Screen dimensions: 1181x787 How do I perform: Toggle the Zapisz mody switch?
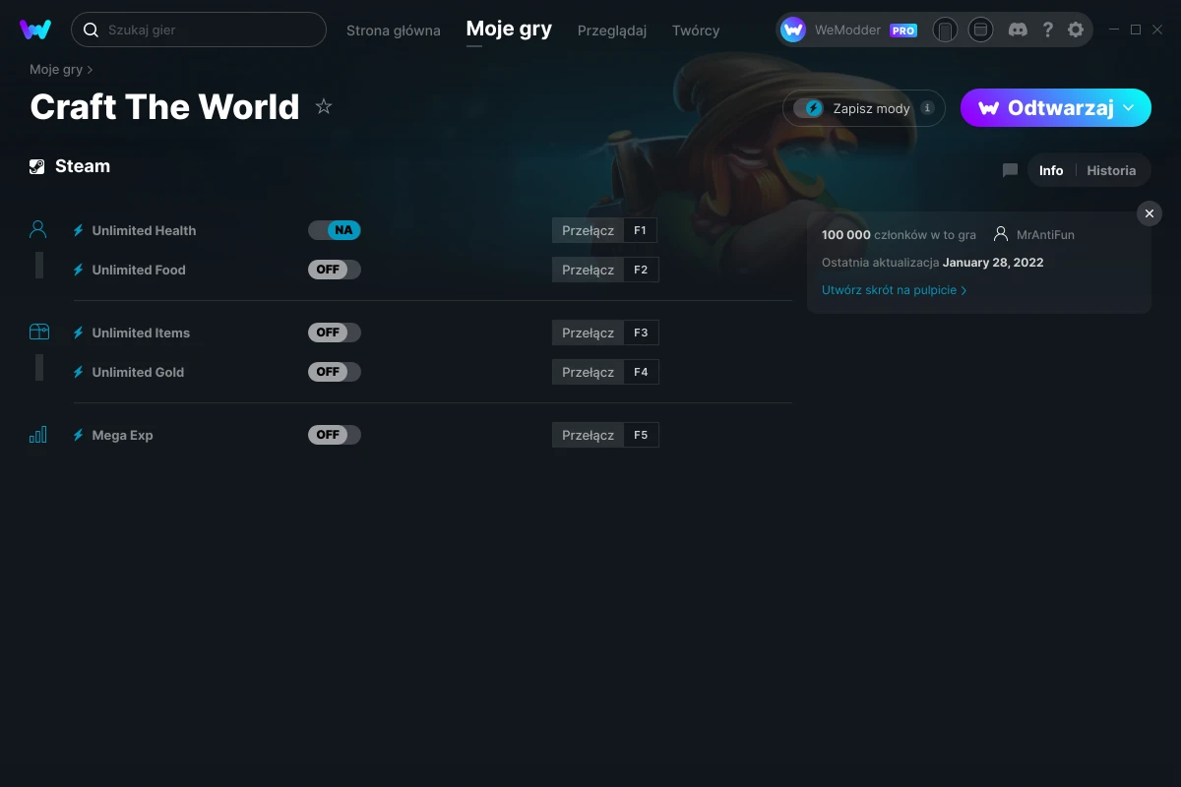pyautogui.click(x=810, y=108)
